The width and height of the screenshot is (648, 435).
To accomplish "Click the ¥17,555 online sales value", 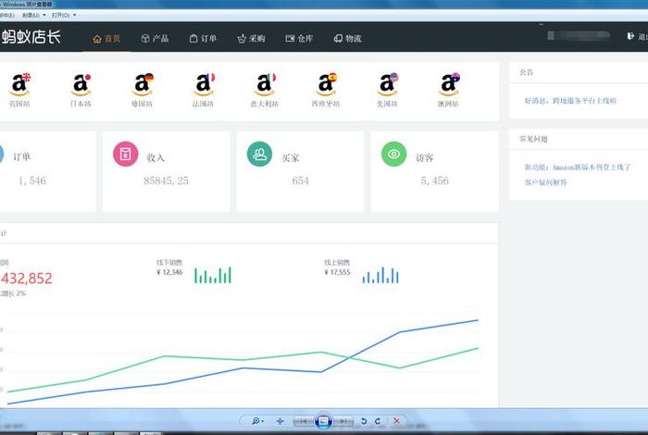I will 337,272.
